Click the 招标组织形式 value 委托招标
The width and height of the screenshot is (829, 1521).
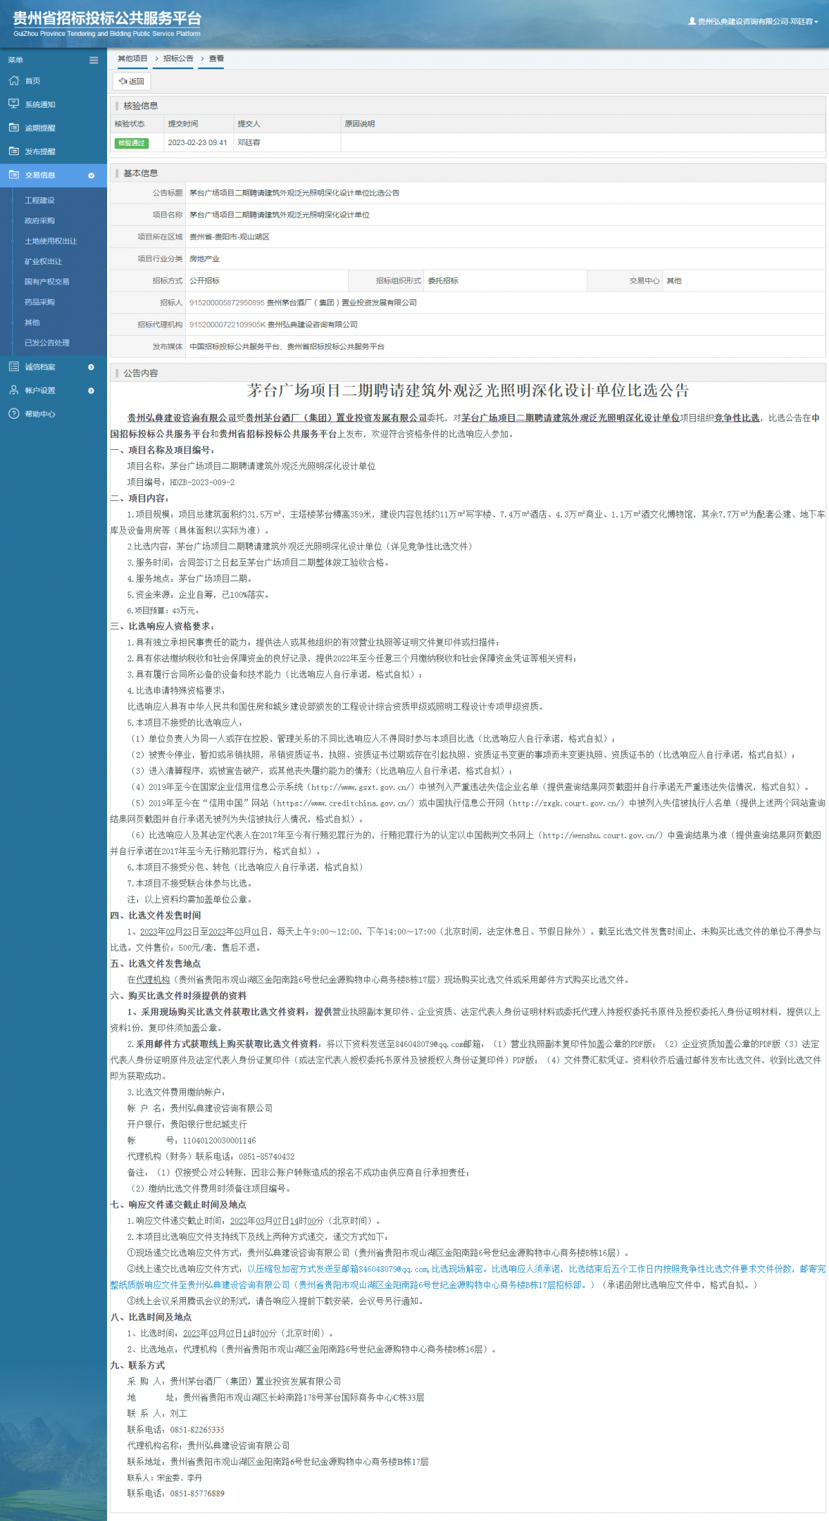click(443, 281)
